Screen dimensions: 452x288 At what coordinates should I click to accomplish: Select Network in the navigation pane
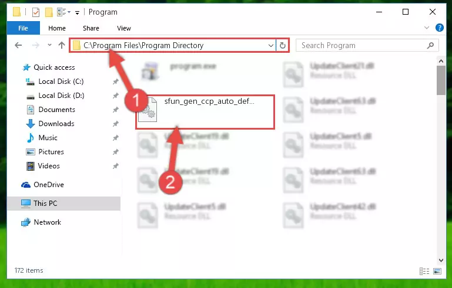pos(47,222)
